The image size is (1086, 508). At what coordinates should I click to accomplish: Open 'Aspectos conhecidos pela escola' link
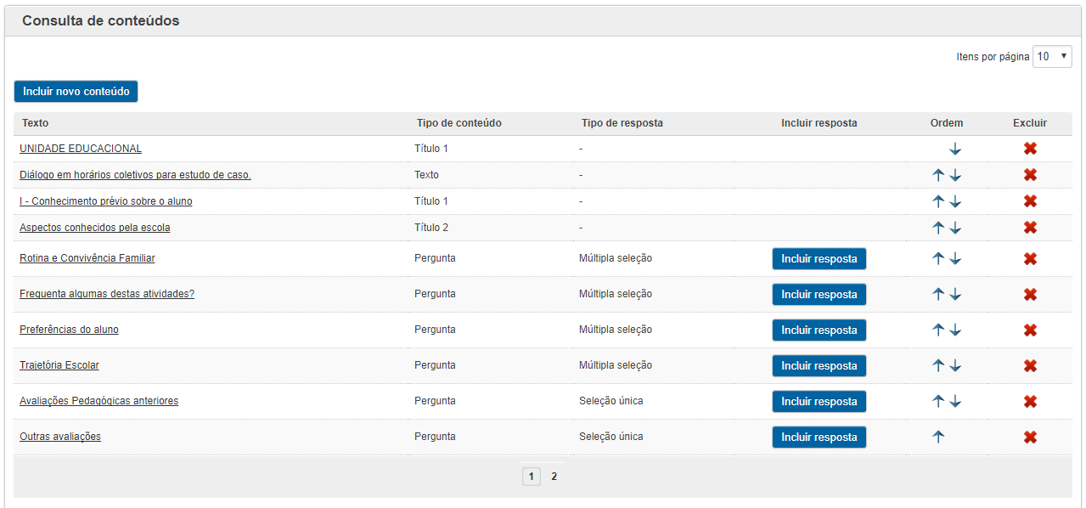(95, 228)
